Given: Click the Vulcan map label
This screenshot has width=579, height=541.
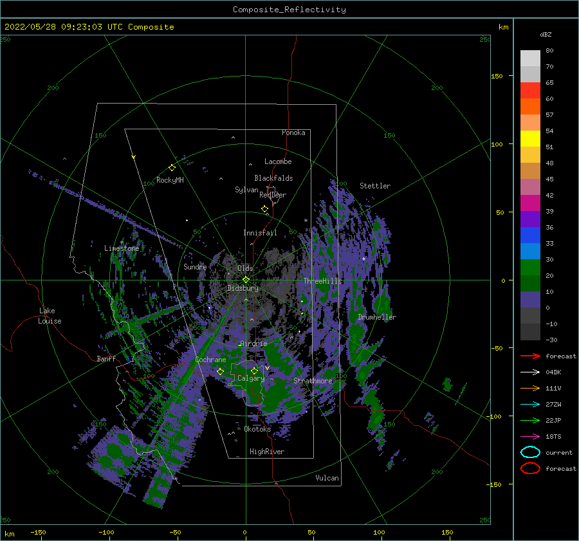Looking at the screenshot, I should click(327, 478).
